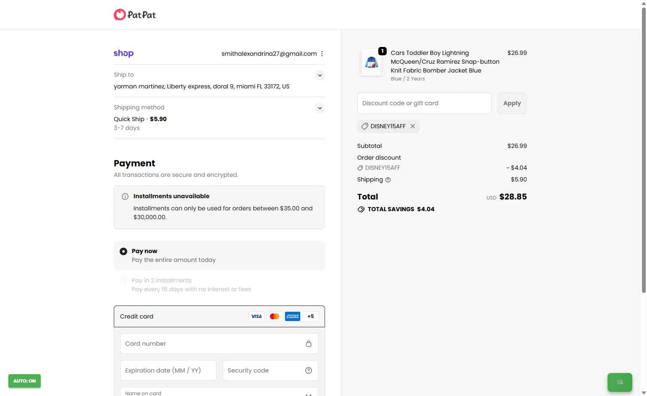Click the Installments unavailable heading

point(171,196)
